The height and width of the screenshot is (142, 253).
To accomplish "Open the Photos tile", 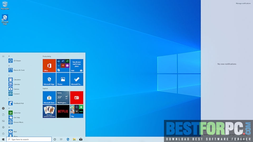I will [63, 79].
